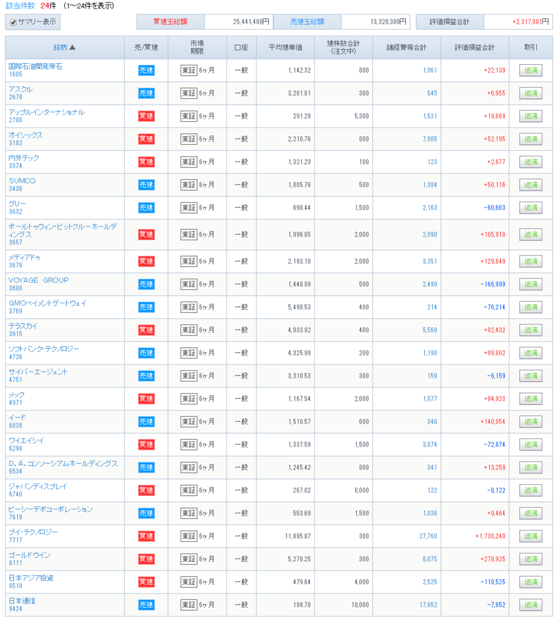The image size is (558, 620).
Task: Open ソフトバンク・テクノロジー stock link
Action: [x=44, y=349]
